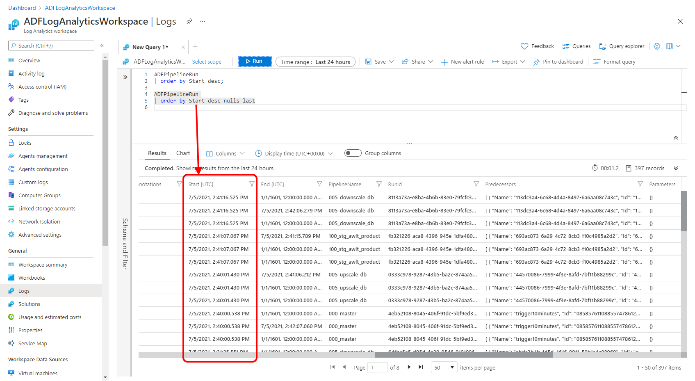
Task: Open Query explorer
Action: pos(621,46)
